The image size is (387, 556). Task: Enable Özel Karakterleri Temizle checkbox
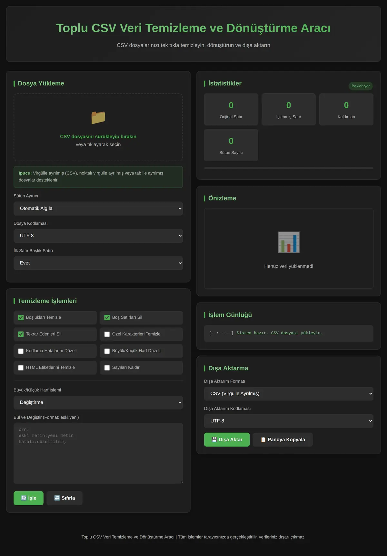click(x=107, y=334)
